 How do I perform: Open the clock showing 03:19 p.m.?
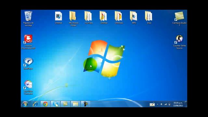[x=178, y=104]
